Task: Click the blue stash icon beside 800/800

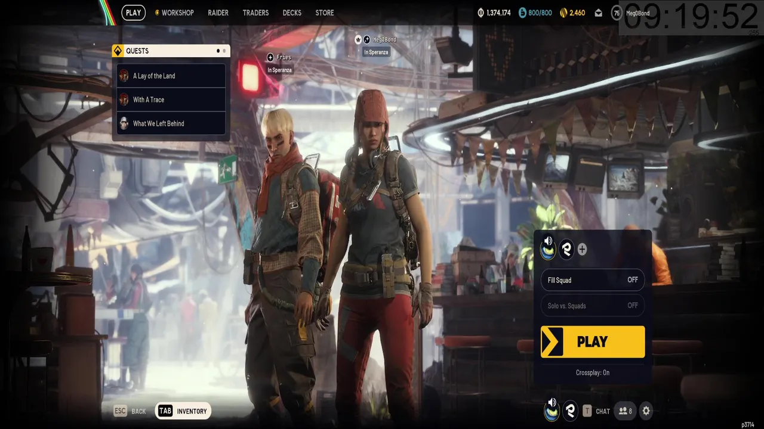Action: [523, 13]
